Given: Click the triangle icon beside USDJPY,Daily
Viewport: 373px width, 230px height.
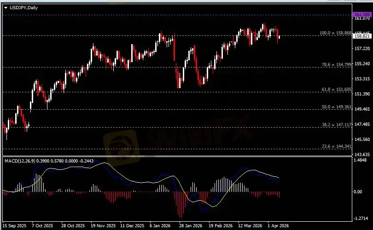Looking at the screenshot, I should tap(6, 7).
